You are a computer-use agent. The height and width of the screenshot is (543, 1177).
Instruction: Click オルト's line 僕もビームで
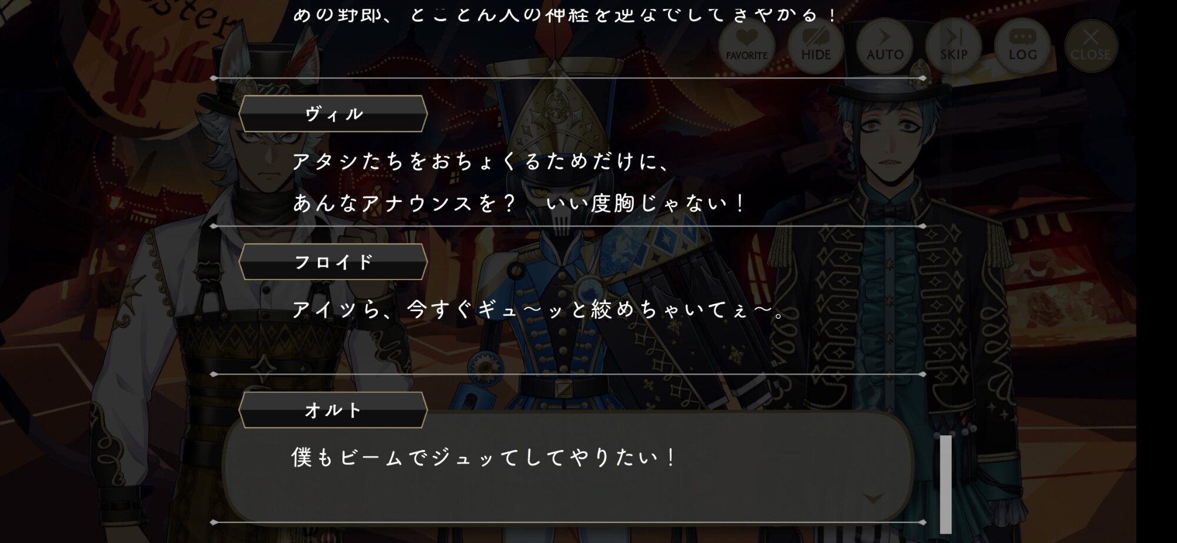coord(484,457)
